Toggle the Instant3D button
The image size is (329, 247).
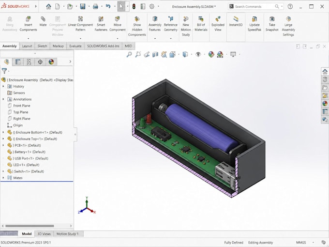tap(236, 21)
